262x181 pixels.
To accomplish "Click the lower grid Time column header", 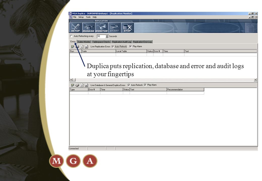I will (x=111, y=89).
